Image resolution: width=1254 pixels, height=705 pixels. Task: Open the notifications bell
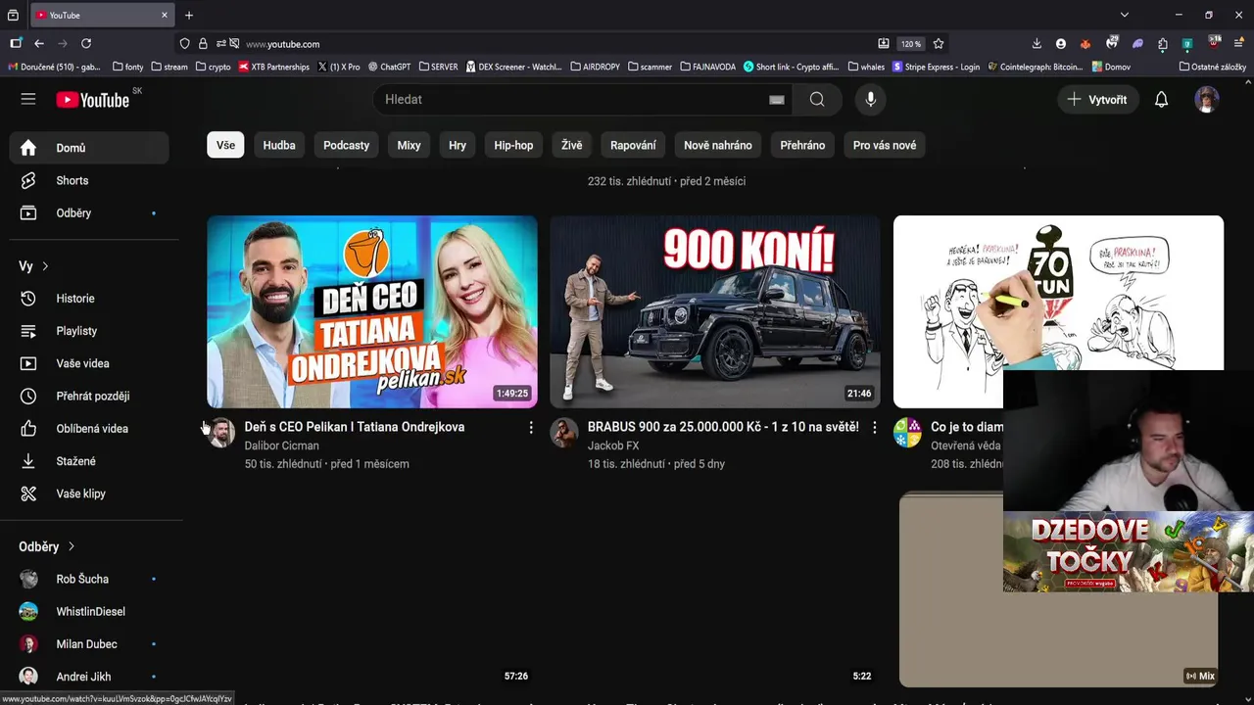click(x=1161, y=99)
